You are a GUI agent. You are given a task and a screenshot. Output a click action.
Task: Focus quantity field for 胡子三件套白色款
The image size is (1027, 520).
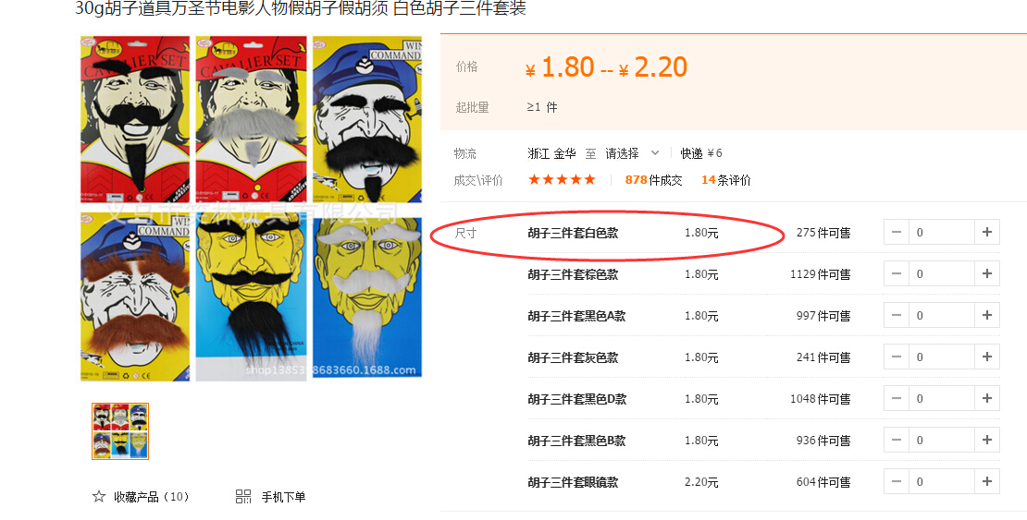click(x=941, y=232)
